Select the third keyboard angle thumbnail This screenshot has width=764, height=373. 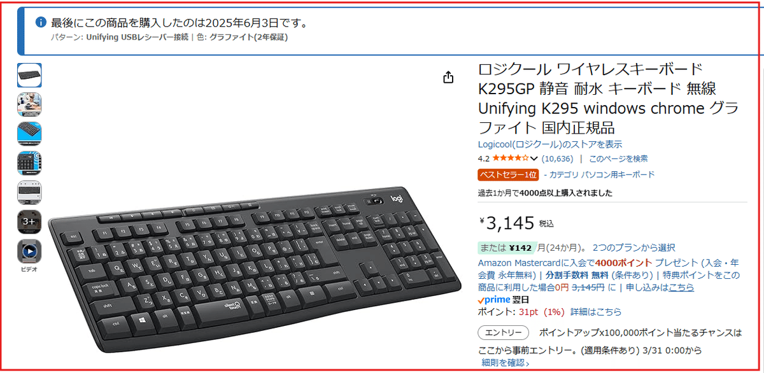coord(29,134)
